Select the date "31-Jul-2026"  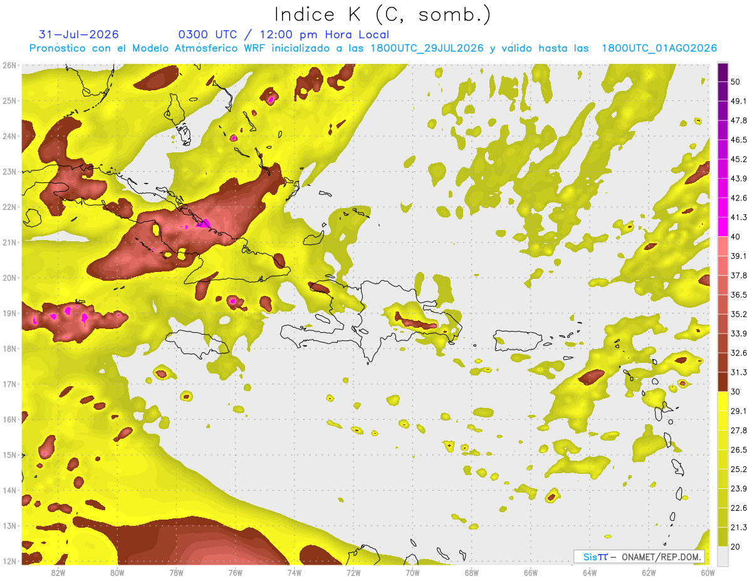point(78,34)
